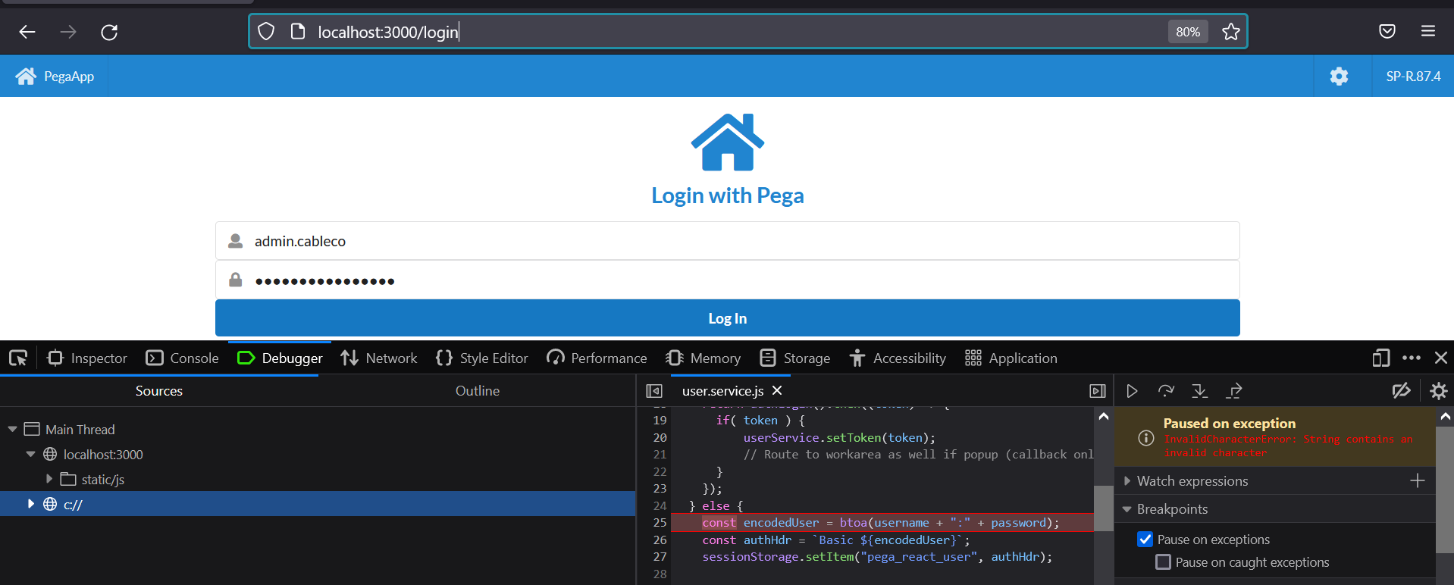Click the user icon beside username
The height and width of the screenshot is (585, 1454).
pyautogui.click(x=236, y=241)
